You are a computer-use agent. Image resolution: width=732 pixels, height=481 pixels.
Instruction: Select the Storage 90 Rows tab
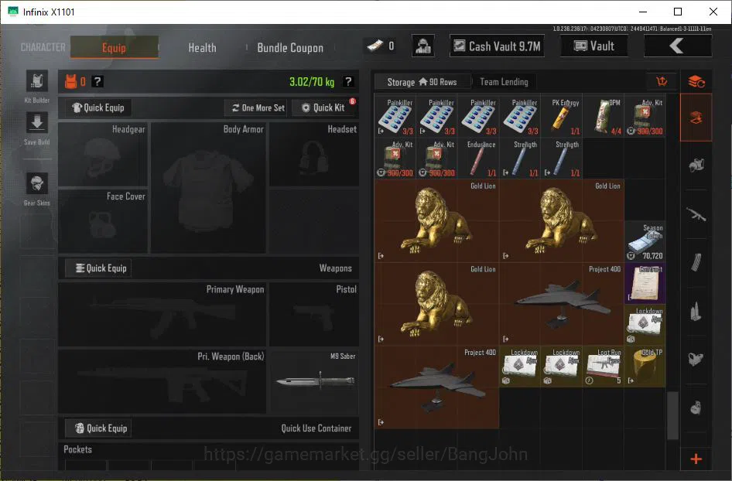coord(422,82)
